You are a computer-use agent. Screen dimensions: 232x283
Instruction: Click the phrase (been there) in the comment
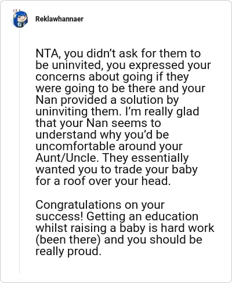tap(68, 240)
